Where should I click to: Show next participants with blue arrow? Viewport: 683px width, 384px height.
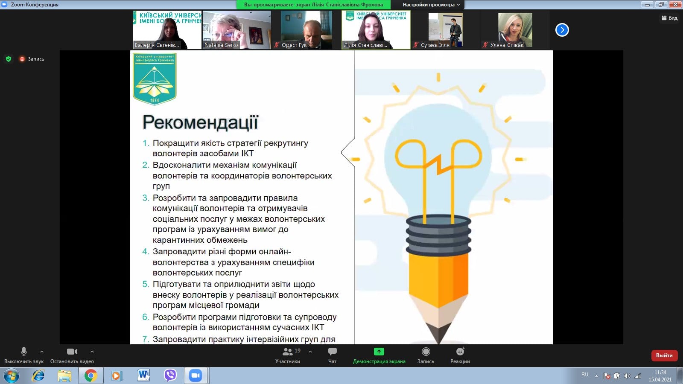pos(562,30)
